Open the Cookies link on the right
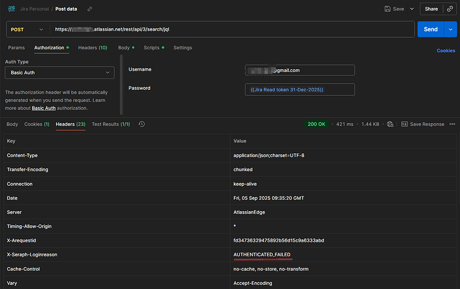 [x=445, y=51]
